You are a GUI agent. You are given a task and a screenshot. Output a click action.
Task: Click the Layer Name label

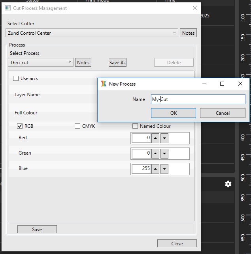pos(27,95)
